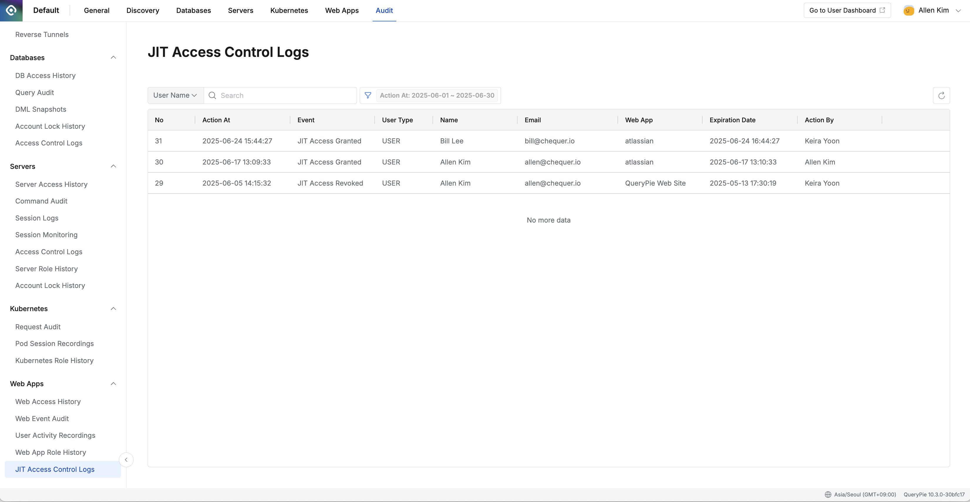The width and height of the screenshot is (970, 502).
Task: Collapse the Servers sidebar section
Action: pyautogui.click(x=113, y=166)
